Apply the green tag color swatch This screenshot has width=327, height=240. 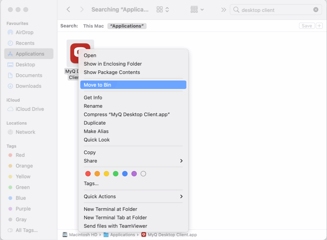116,173
